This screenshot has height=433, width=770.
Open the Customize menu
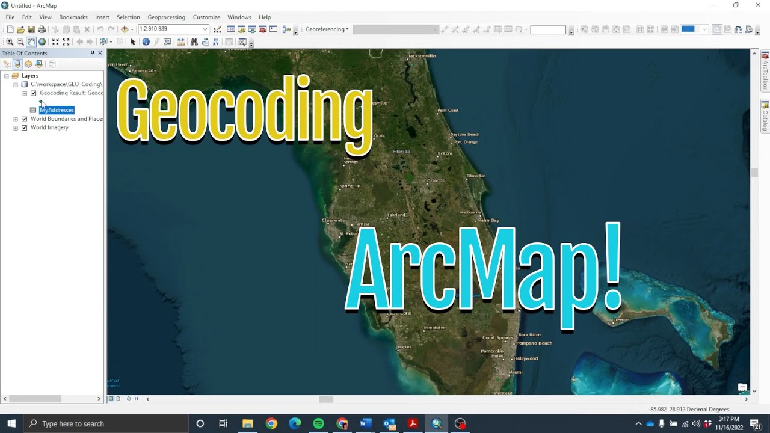(x=206, y=17)
